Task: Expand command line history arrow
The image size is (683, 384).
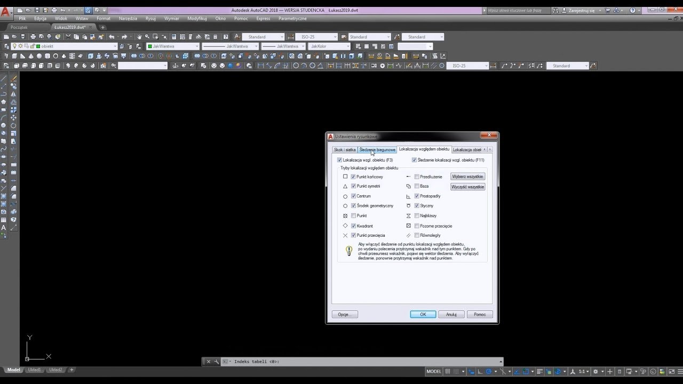Action: coord(500,362)
